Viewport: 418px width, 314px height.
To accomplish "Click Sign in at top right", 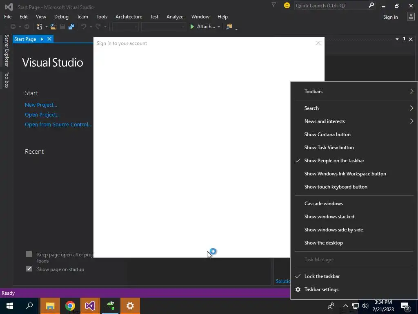I will tap(391, 17).
